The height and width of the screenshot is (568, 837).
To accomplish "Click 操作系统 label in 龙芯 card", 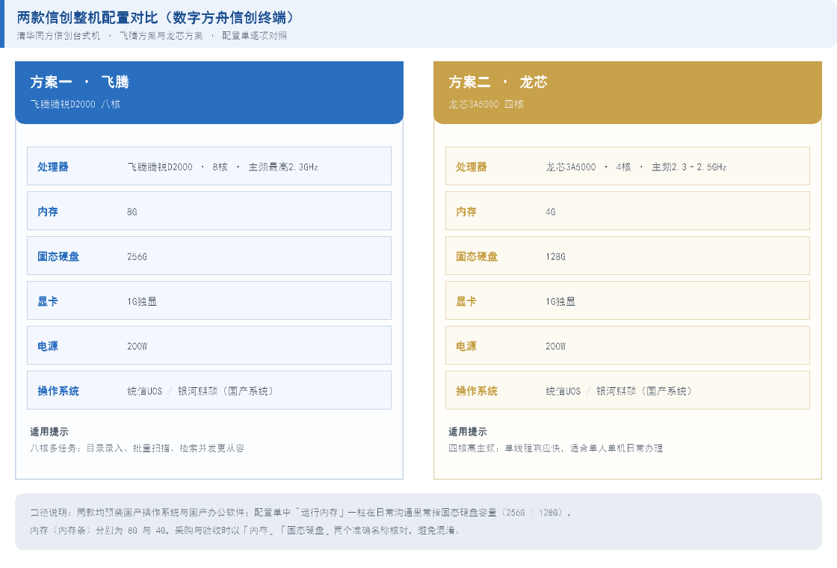I will tap(477, 391).
